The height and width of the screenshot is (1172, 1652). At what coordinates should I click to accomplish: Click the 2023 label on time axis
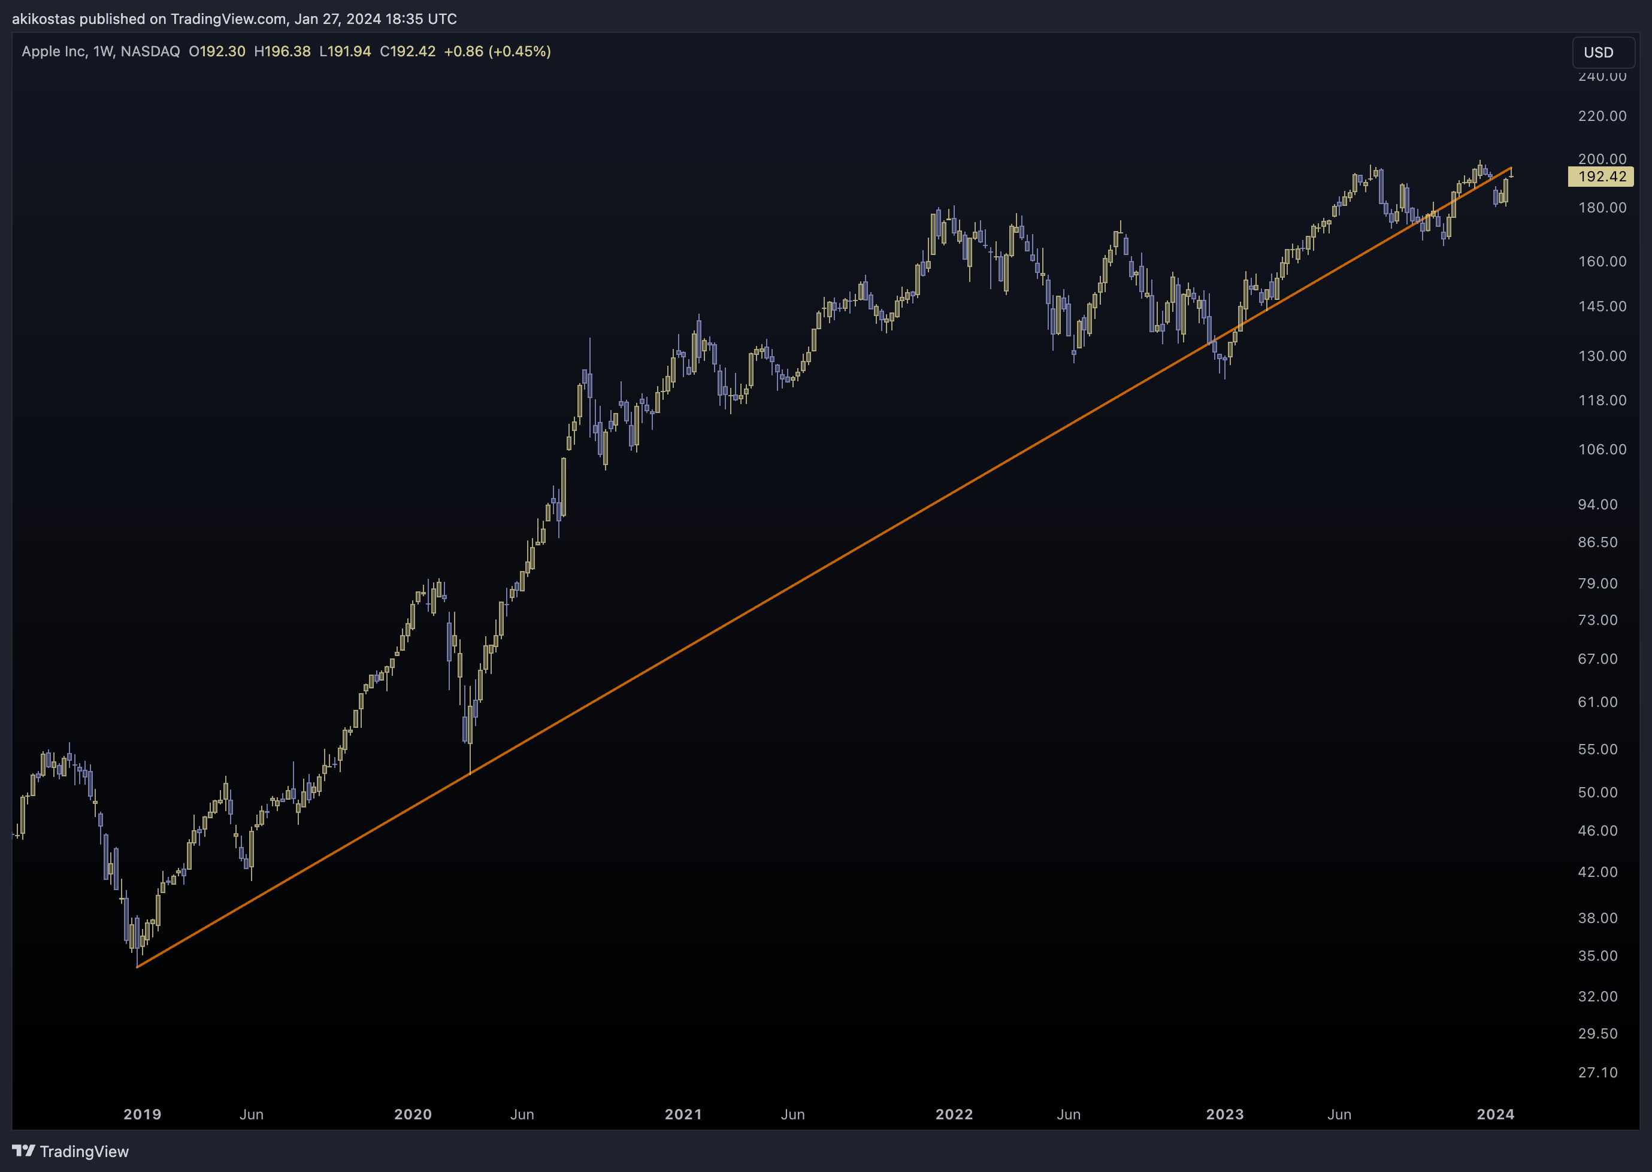[x=1226, y=1115]
